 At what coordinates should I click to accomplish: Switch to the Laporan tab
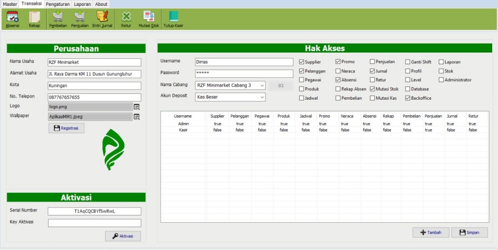[82, 4]
